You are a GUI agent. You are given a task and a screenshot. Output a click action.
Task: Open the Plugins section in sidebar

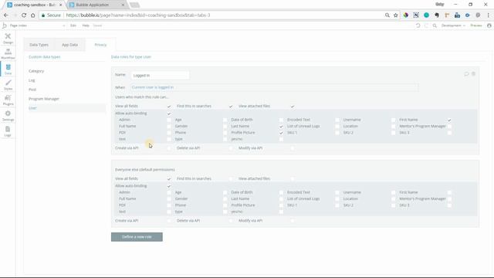[x=8, y=100]
